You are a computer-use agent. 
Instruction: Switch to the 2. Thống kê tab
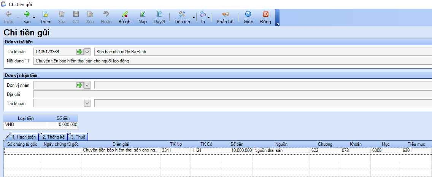click(x=53, y=137)
